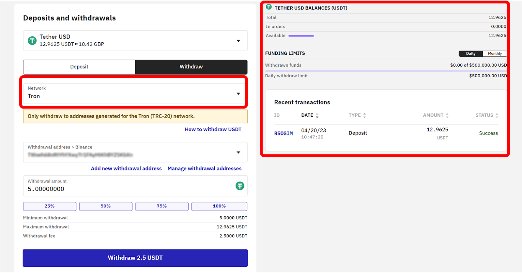Set withdrawal amount to 100%
Image resolution: width=522 pixels, height=273 pixels.
219,206
